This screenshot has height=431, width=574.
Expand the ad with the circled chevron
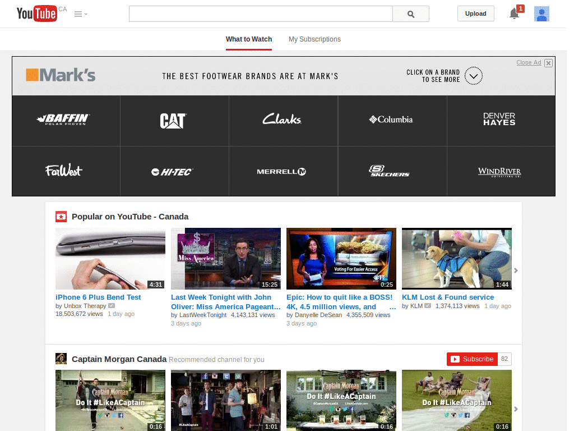[x=473, y=76]
